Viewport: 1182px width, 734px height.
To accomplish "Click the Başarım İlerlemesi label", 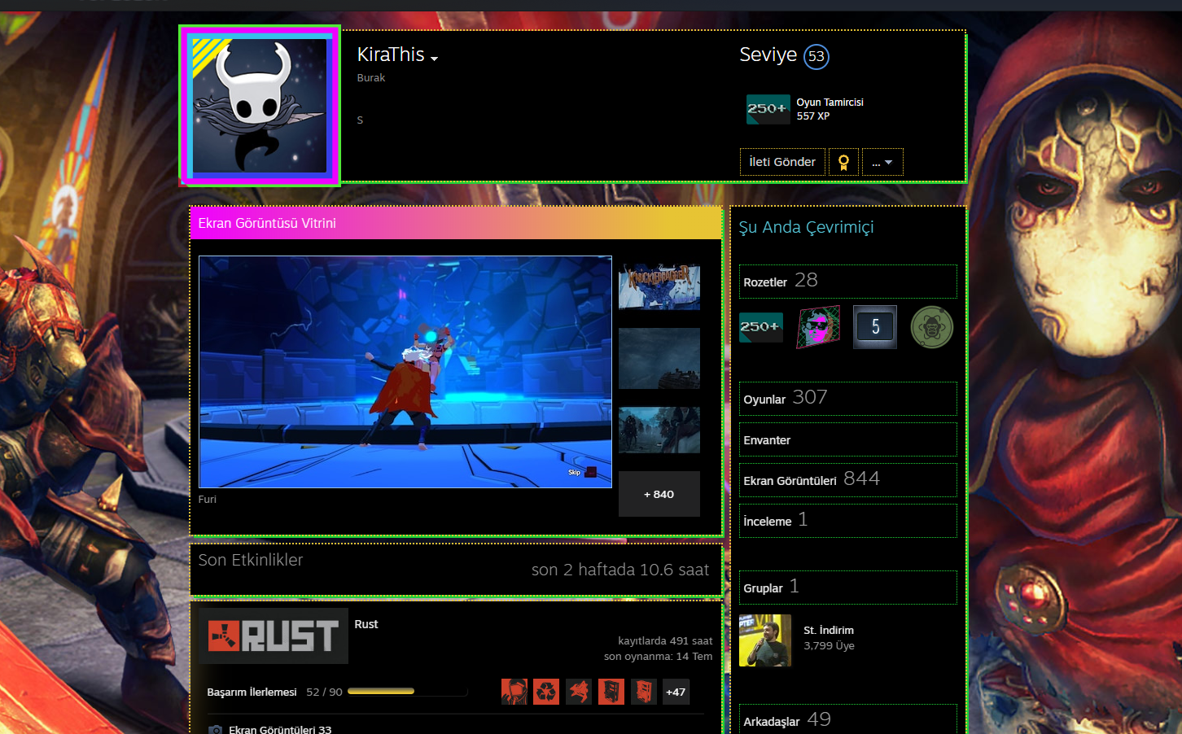I will [252, 692].
